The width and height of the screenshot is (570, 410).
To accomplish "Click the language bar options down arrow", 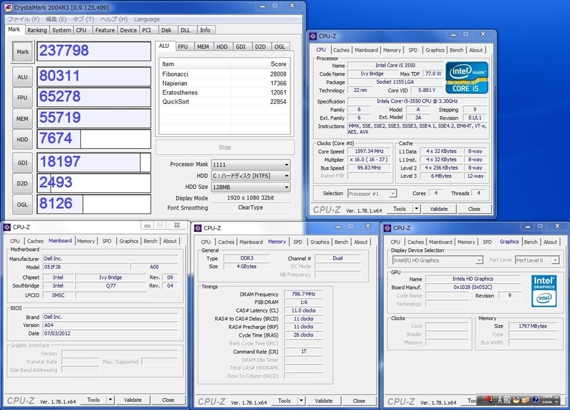I will click(x=557, y=402).
